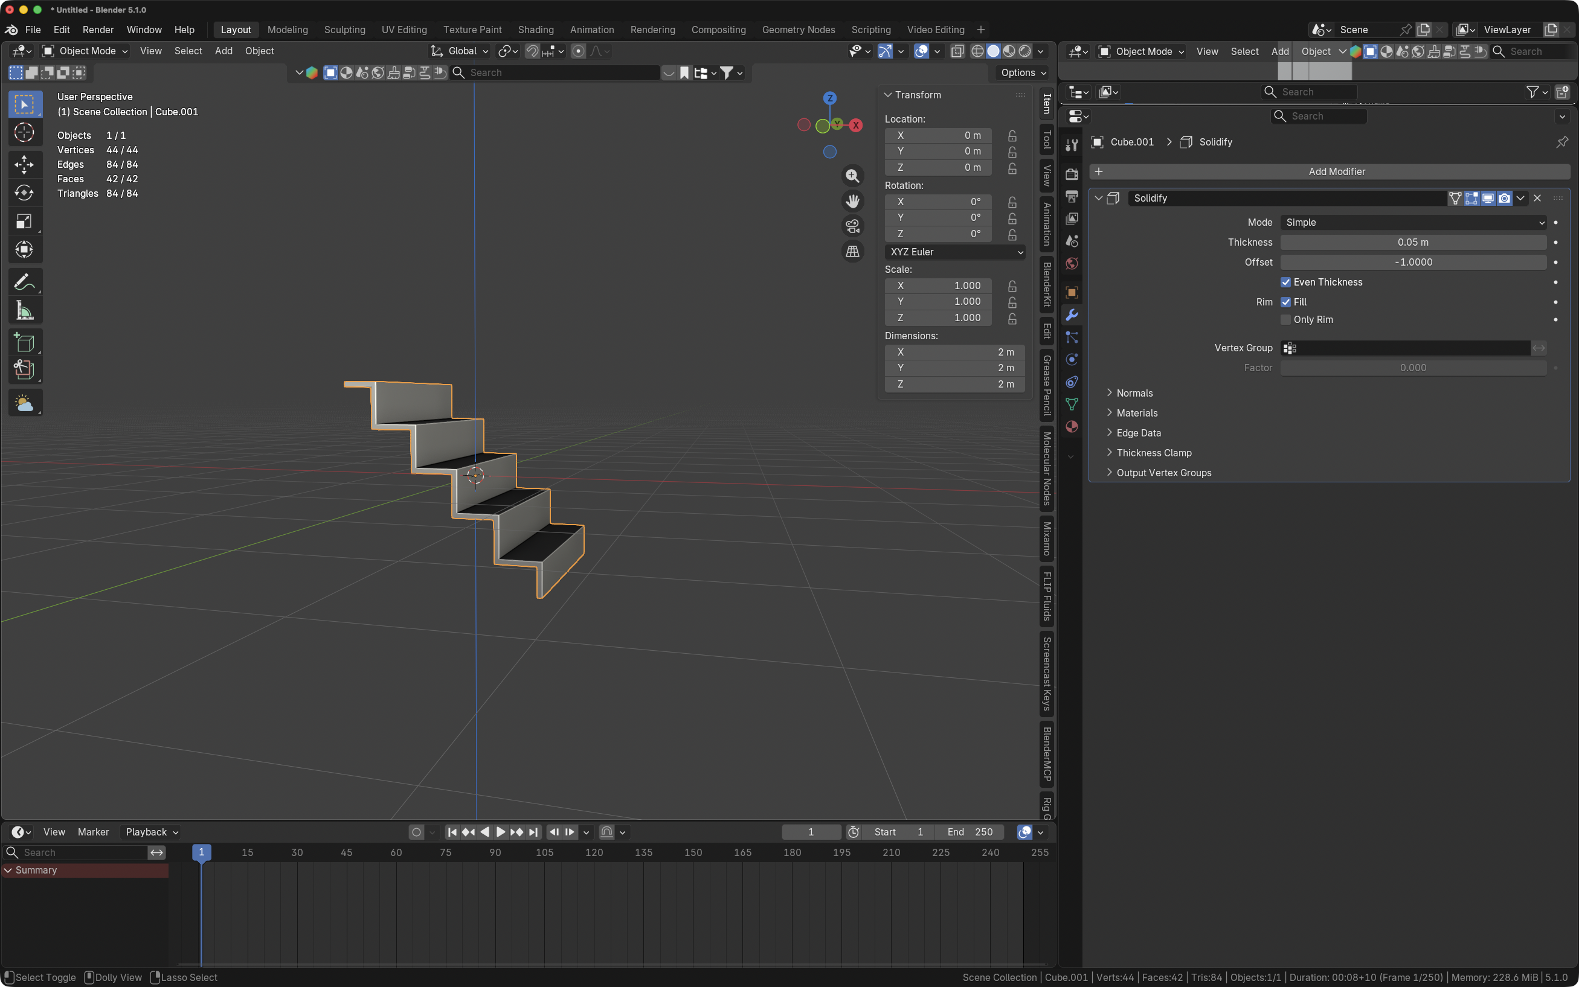Open the World properties tab
The image size is (1579, 987).
(1072, 264)
